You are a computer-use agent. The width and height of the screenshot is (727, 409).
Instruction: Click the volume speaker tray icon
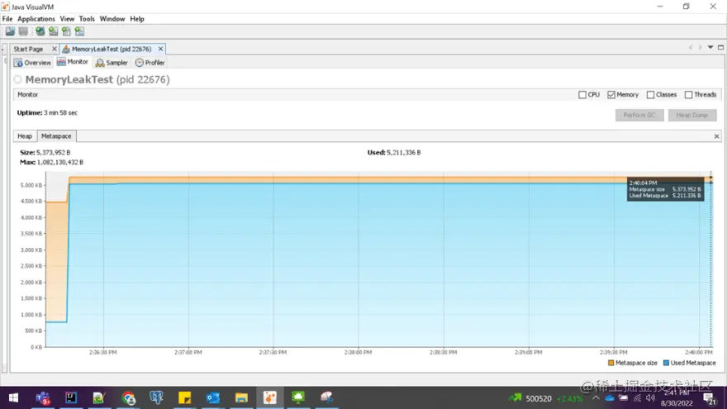[650, 398]
